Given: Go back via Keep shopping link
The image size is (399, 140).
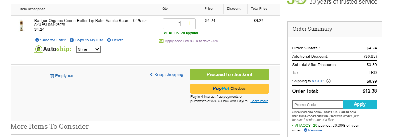Looking at the screenshot, I should tap(166, 74).
